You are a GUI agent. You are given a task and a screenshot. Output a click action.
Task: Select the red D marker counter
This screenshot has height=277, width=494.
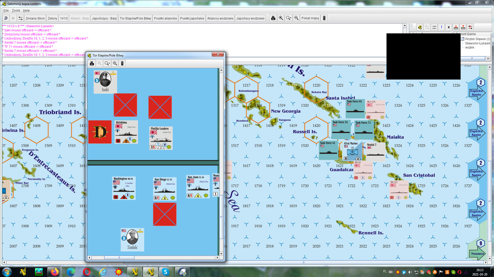(x=100, y=132)
